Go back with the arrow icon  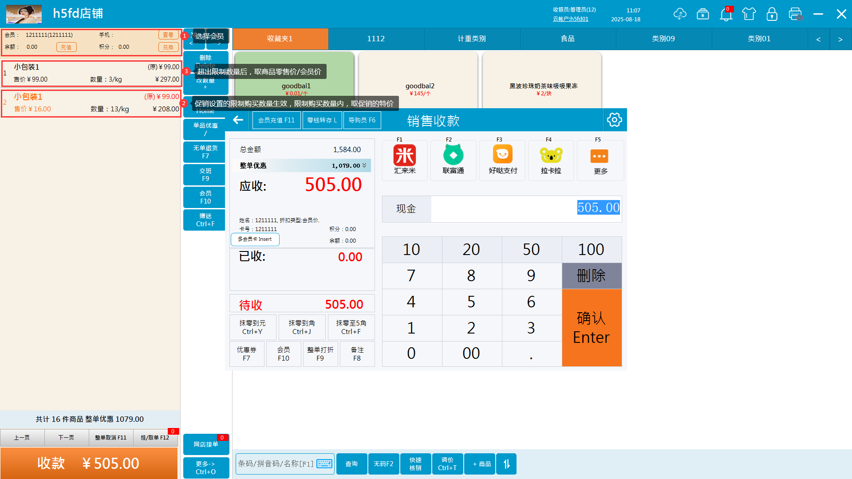coord(238,120)
